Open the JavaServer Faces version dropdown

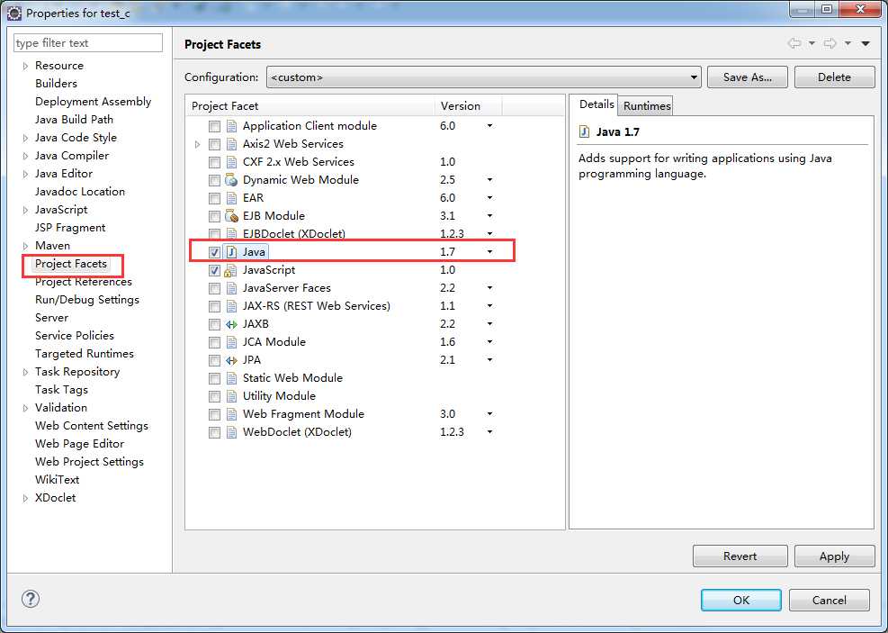(x=489, y=288)
